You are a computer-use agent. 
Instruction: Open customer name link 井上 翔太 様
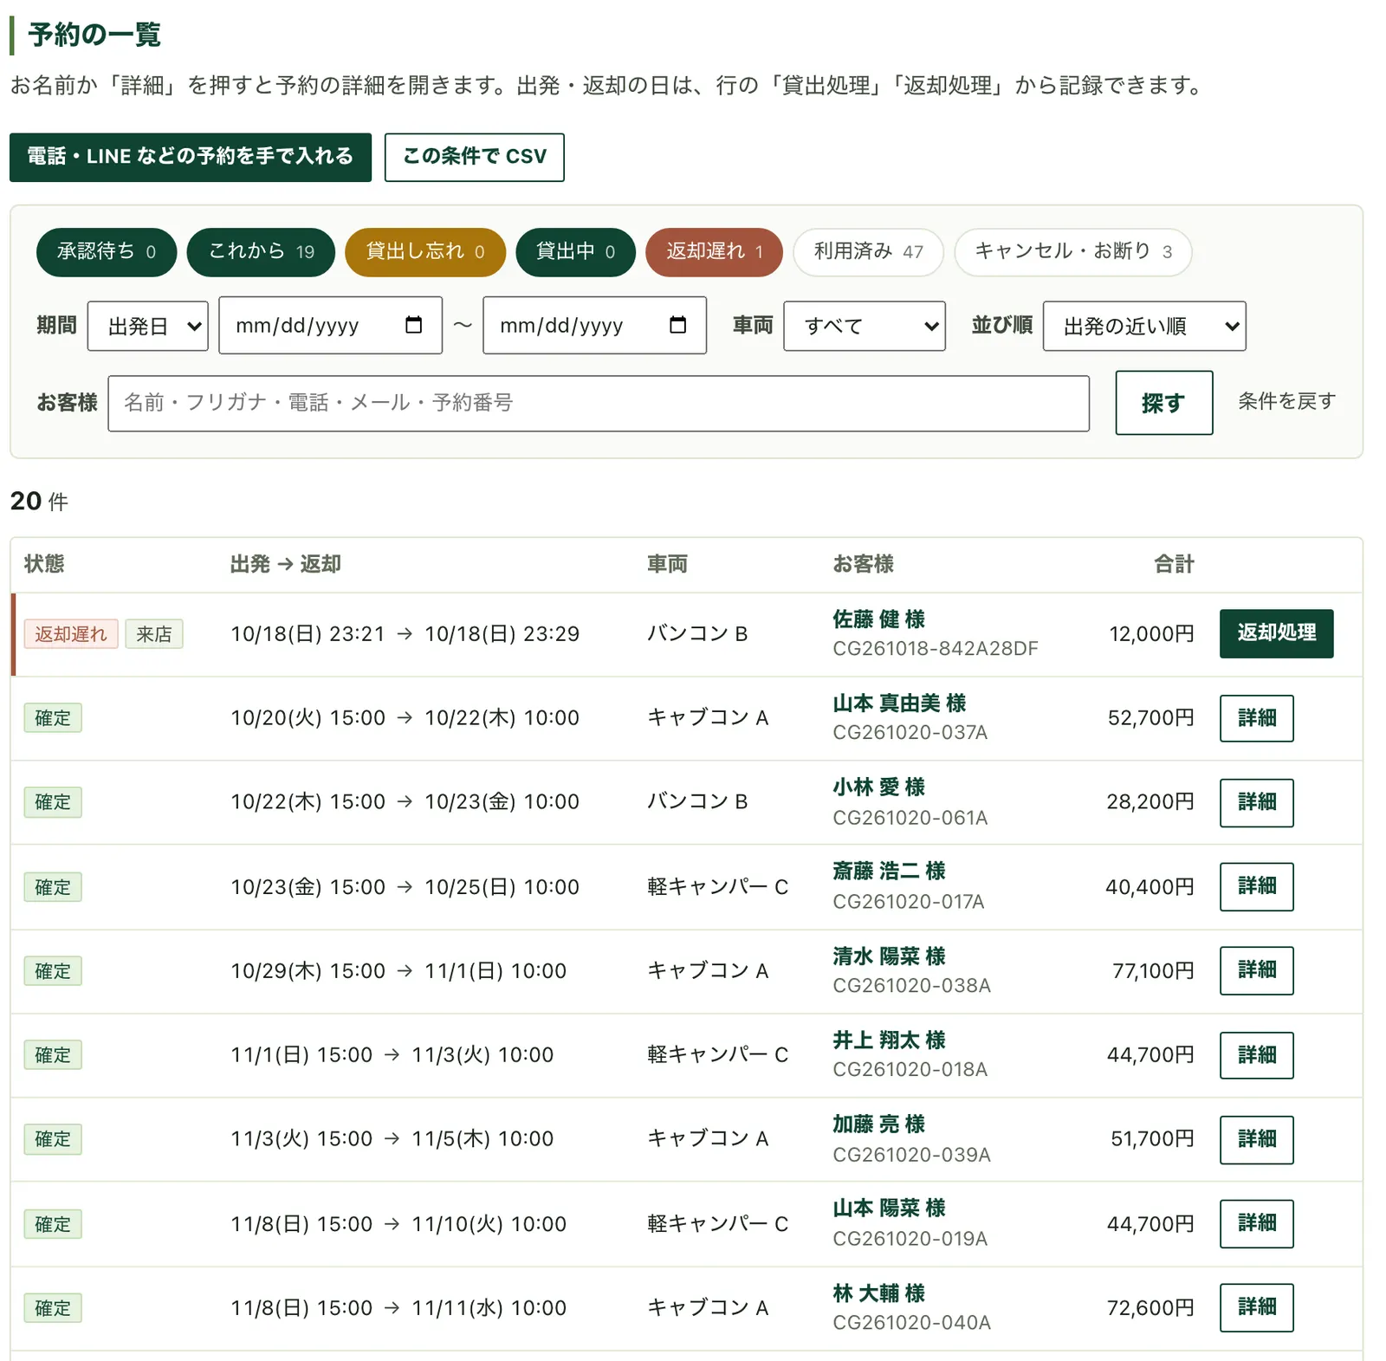tap(889, 1040)
